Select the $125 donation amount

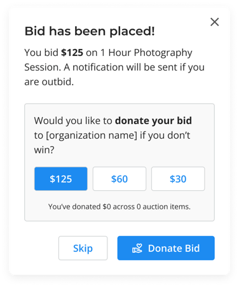pyautogui.click(x=61, y=179)
